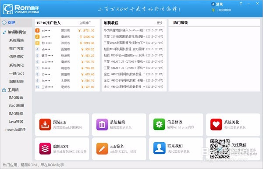
Task: Select rank 7 row 朝阳市
Action: point(65,68)
